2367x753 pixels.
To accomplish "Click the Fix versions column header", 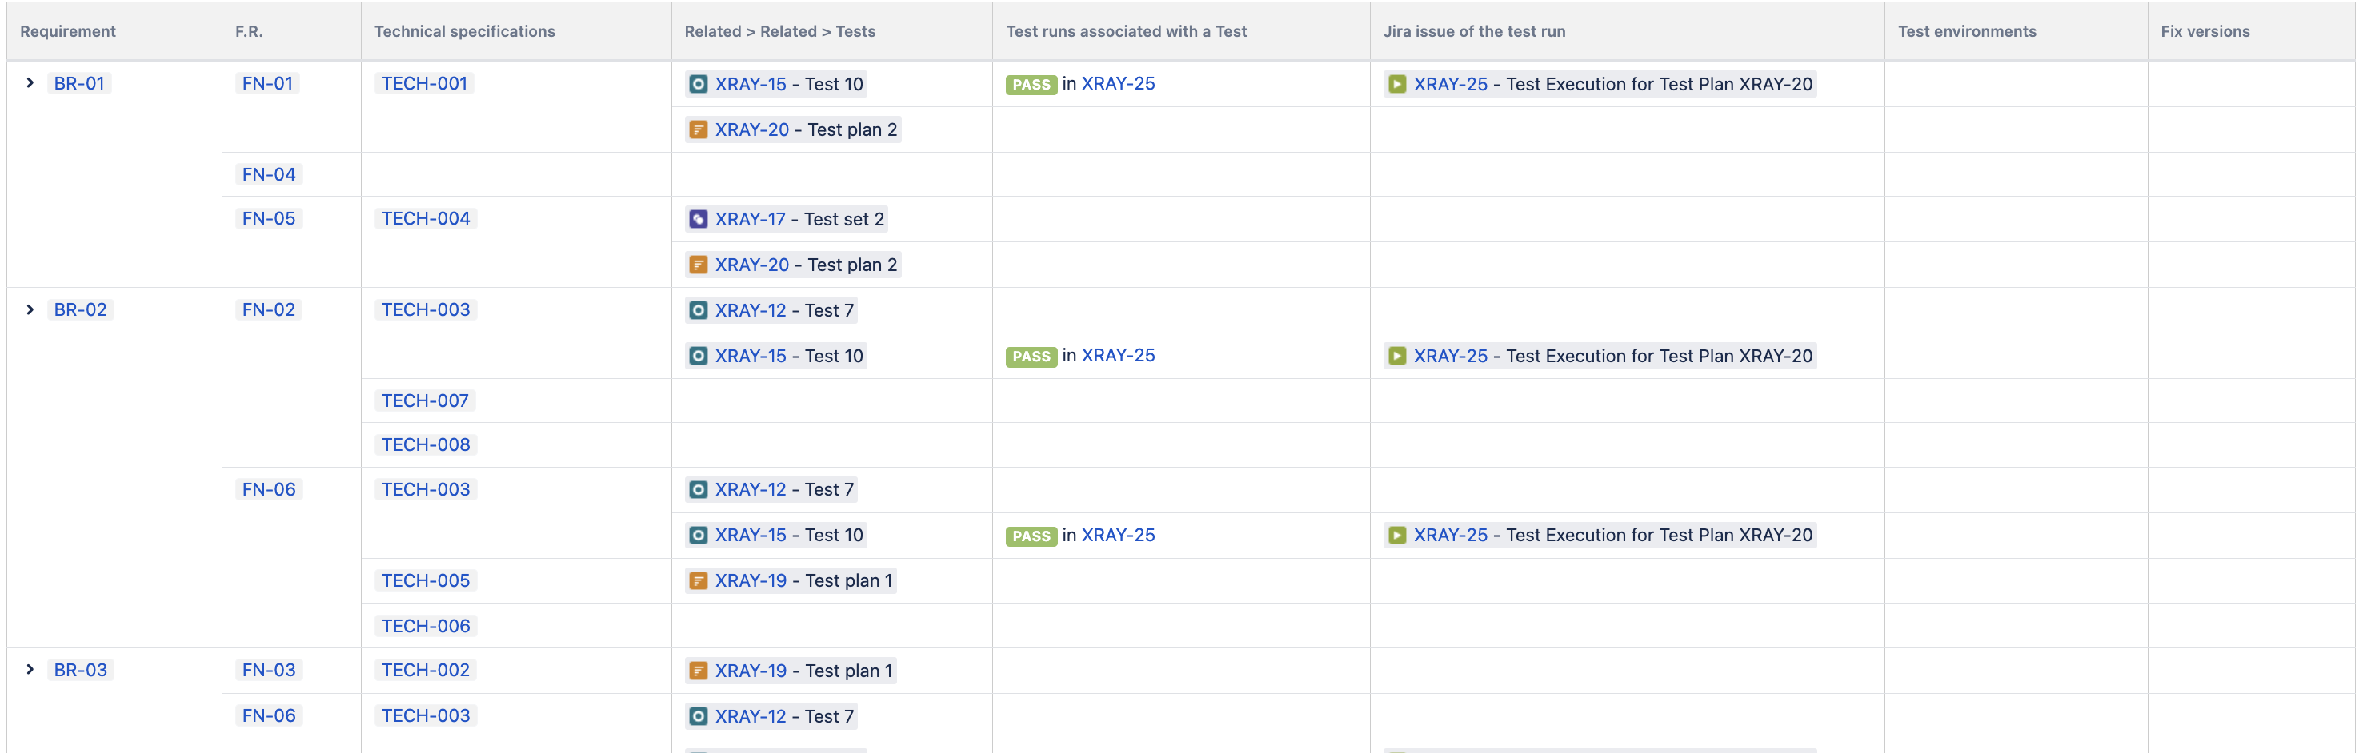I will tap(2205, 31).
